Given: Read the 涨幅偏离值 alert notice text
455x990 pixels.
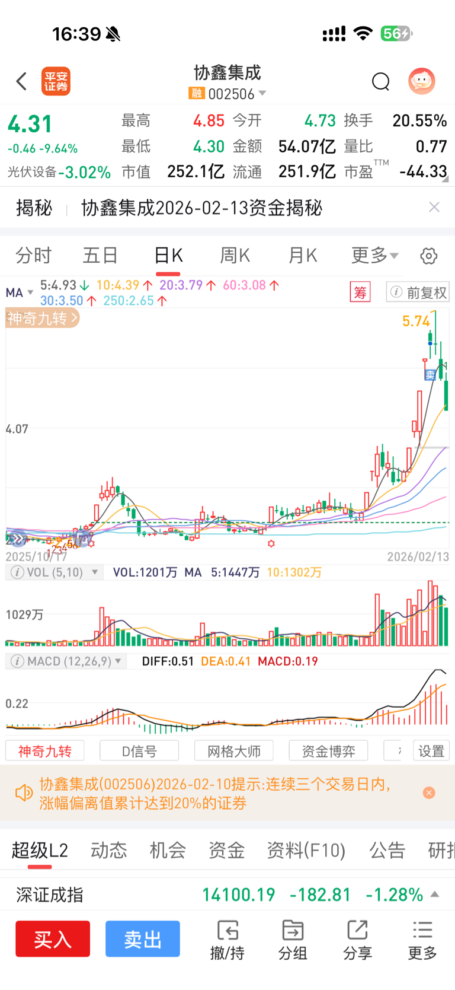Looking at the screenshot, I should coord(215,794).
